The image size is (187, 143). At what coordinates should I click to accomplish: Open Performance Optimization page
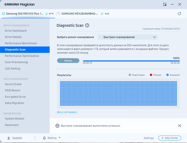(22, 56)
